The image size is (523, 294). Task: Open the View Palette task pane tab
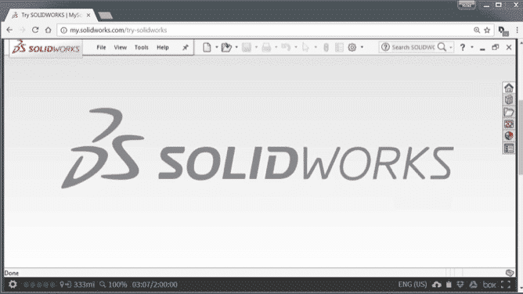509,124
